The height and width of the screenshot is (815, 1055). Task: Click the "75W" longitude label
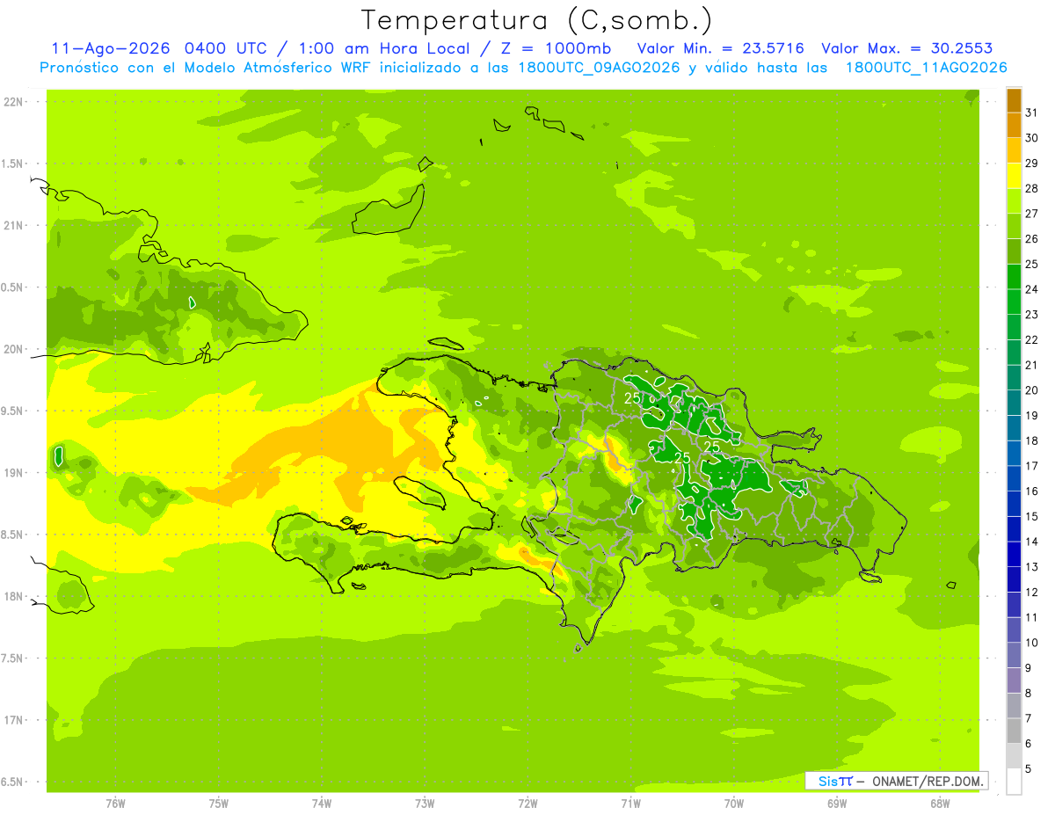click(219, 804)
